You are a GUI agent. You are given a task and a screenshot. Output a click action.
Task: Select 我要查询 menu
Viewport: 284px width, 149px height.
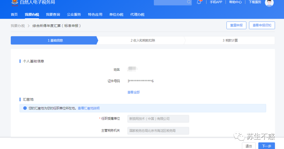pyautogui.click(x=53, y=14)
